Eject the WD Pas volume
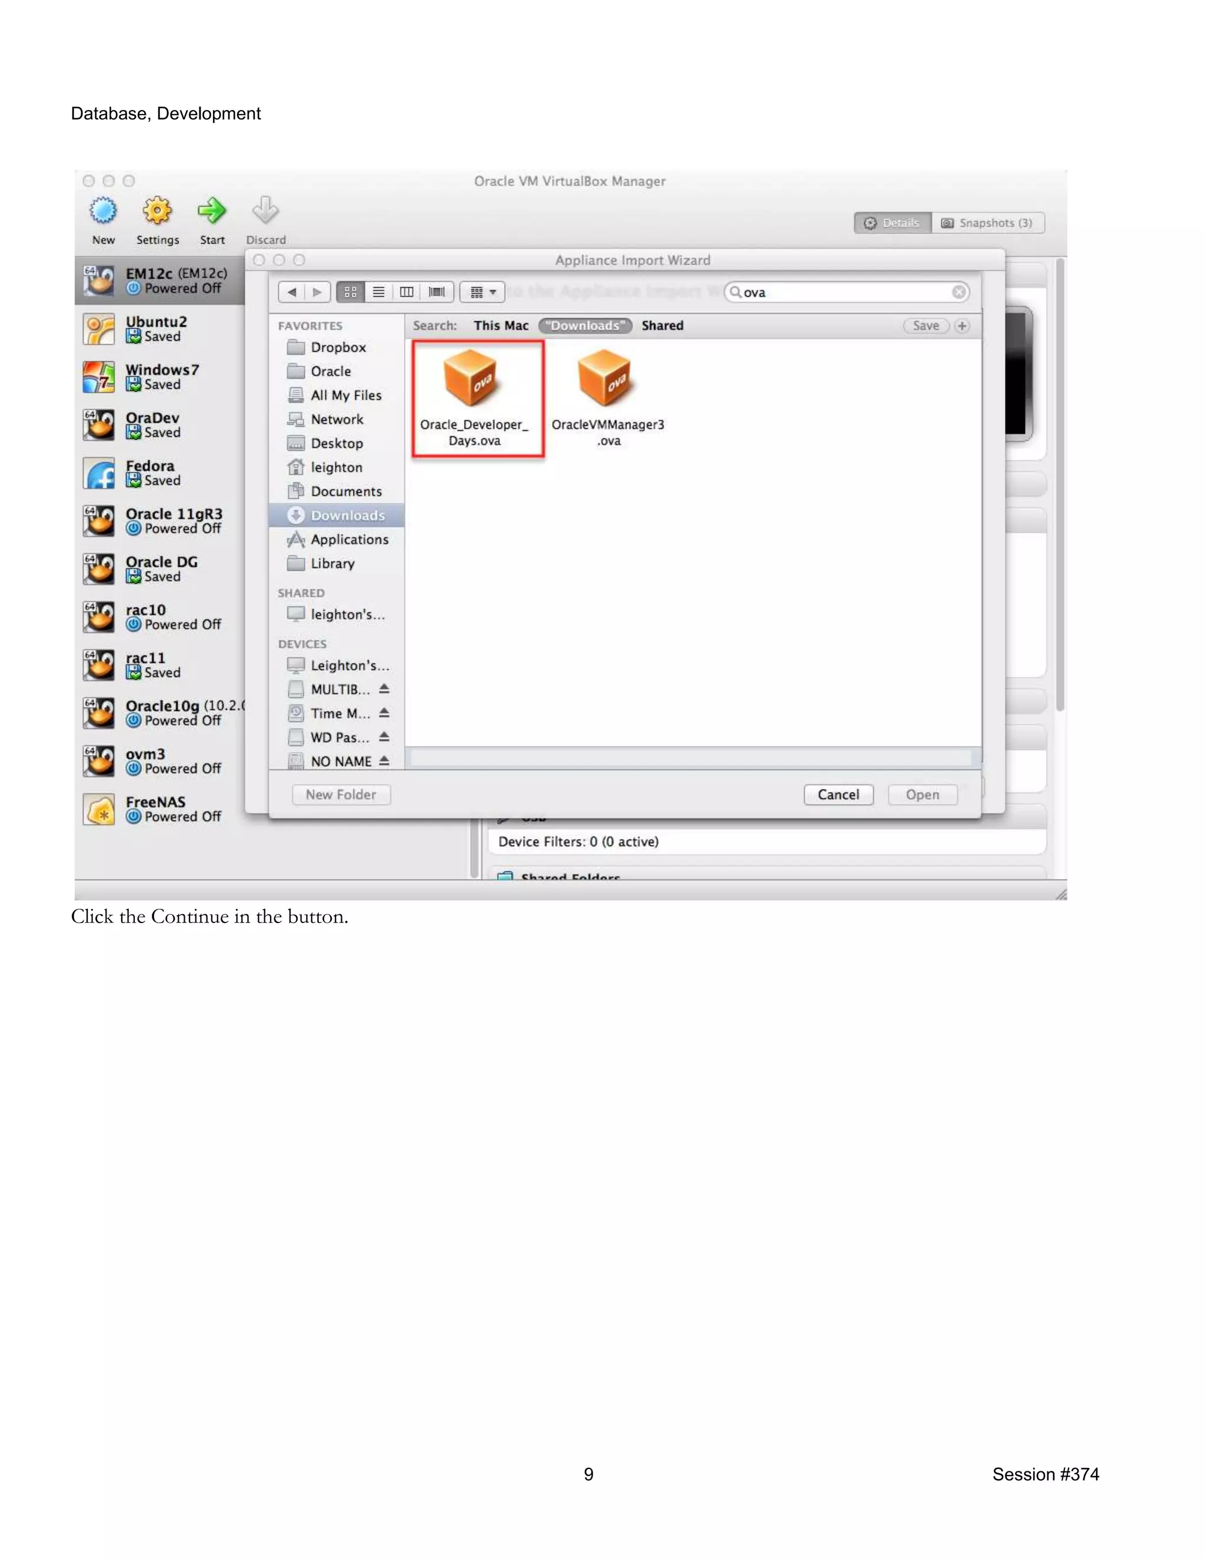The height and width of the screenshot is (1559, 1205). tap(384, 737)
